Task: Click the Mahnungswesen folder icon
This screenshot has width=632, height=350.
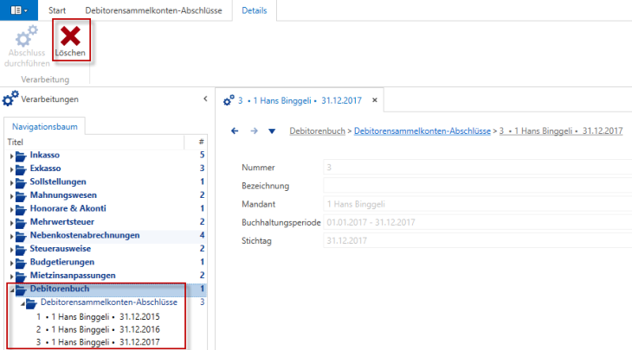Action: pyautogui.click(x=21, y=196)
